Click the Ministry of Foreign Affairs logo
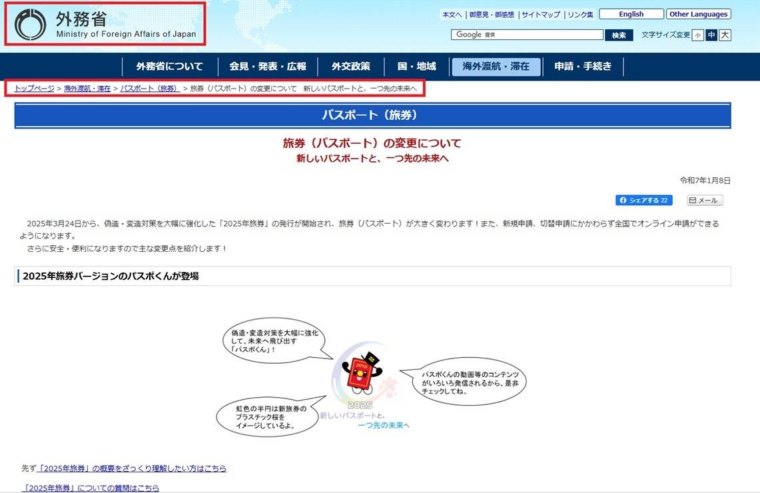 pyautogui.click(x=105, y=25)
